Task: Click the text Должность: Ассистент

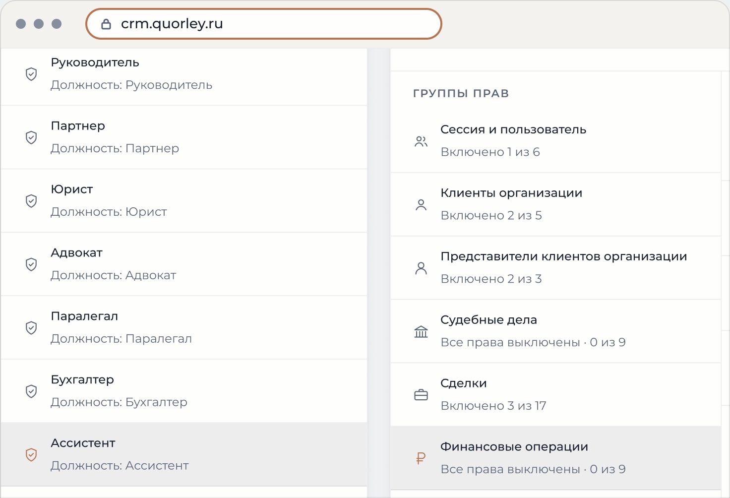Action: (x=120, y=466)
